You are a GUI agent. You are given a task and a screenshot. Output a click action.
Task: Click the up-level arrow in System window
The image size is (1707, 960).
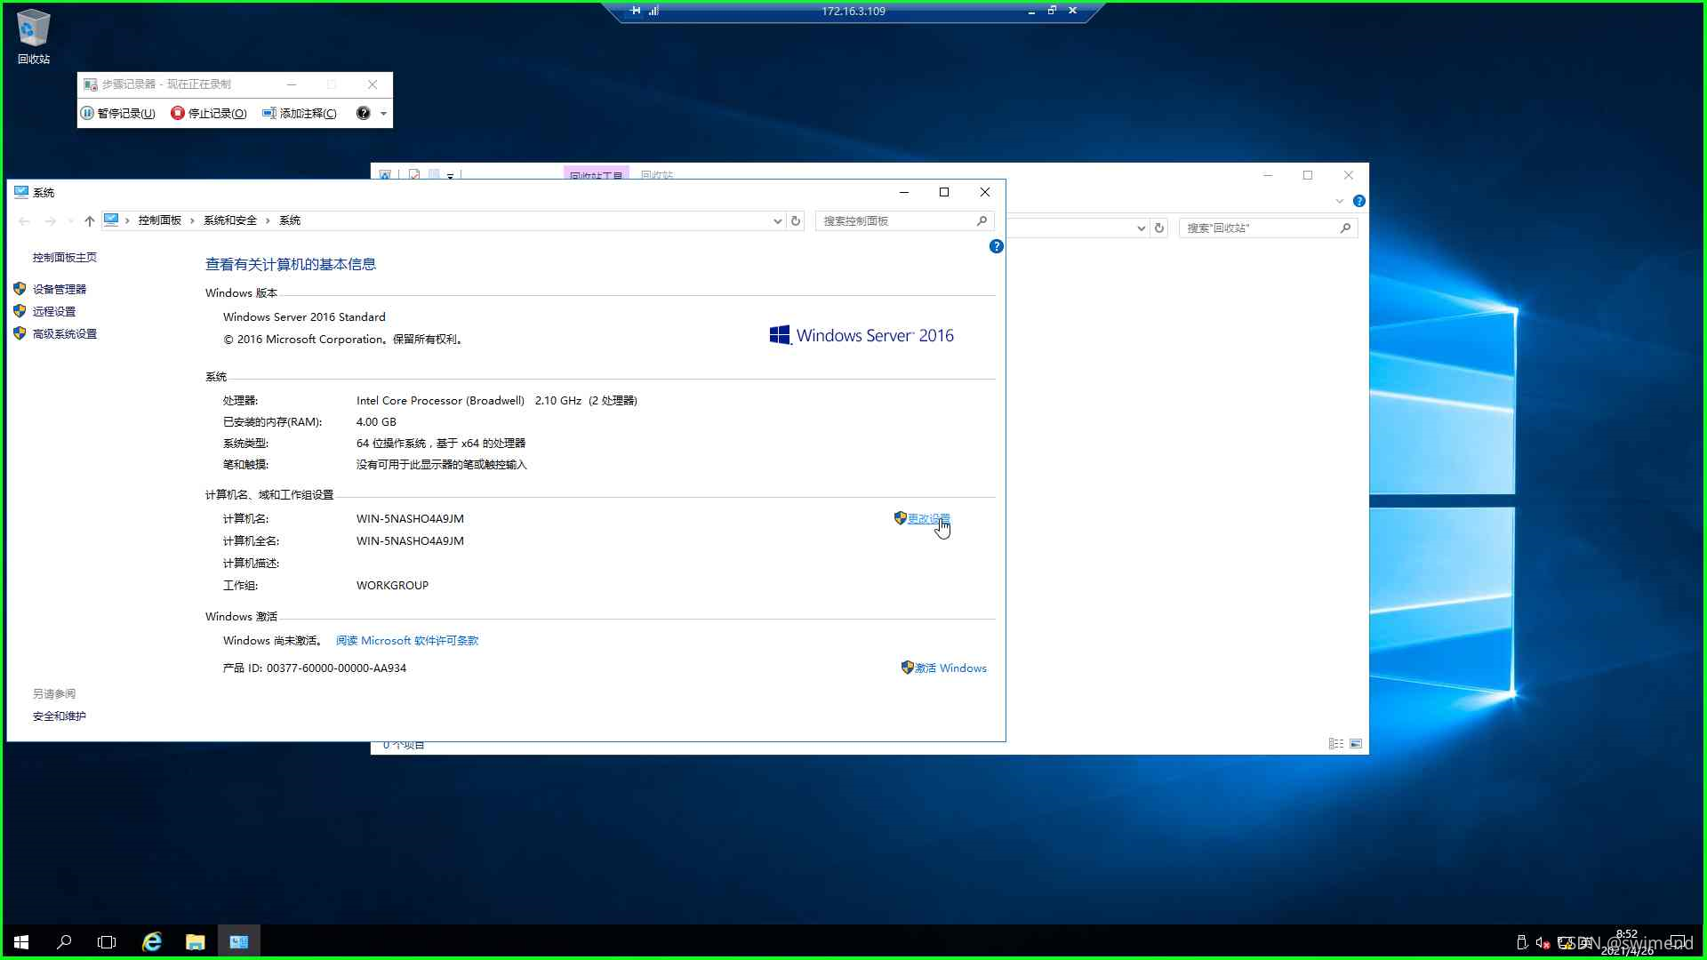point(89,220)
